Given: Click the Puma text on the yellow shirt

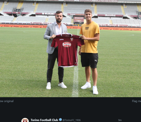Looking at the screenshot, I should tap(87, 28).
